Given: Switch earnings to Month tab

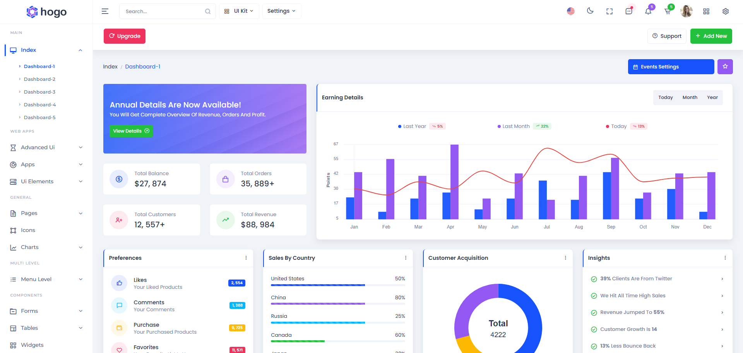Looking at the screenshot, I should [x=690, y=97].
